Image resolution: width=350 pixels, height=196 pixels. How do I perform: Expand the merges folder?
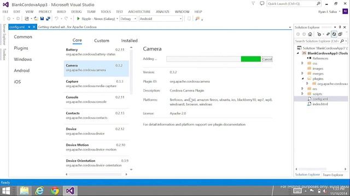pyautogui.click(x=302, y=73)
